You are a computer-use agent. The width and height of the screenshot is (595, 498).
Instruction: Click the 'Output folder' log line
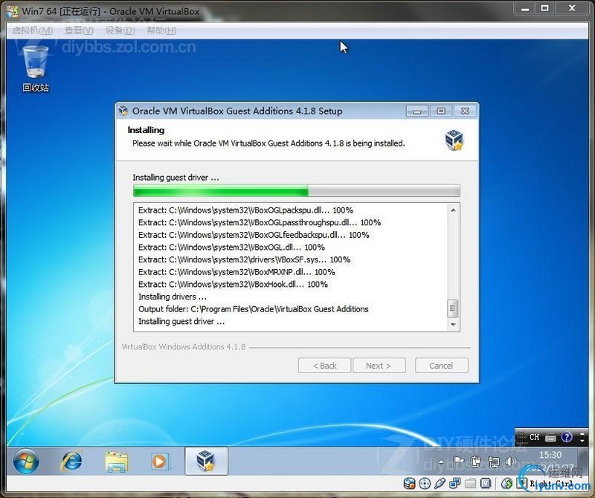[253, 309]
